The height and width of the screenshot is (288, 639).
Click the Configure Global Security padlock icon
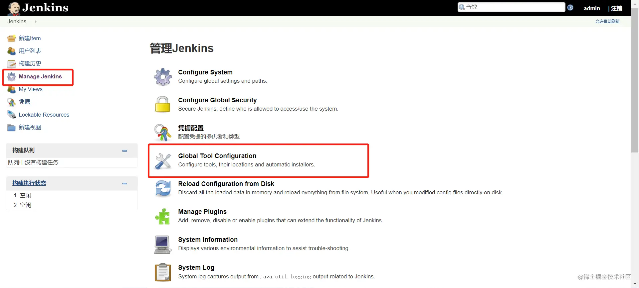point(163,104)
